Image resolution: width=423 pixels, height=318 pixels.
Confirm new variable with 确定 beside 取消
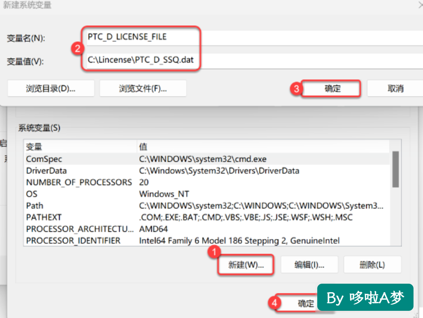(331, 89)
